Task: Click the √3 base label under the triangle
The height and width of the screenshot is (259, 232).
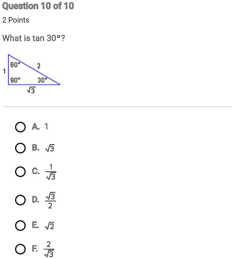Action: [x=31, y=90]
